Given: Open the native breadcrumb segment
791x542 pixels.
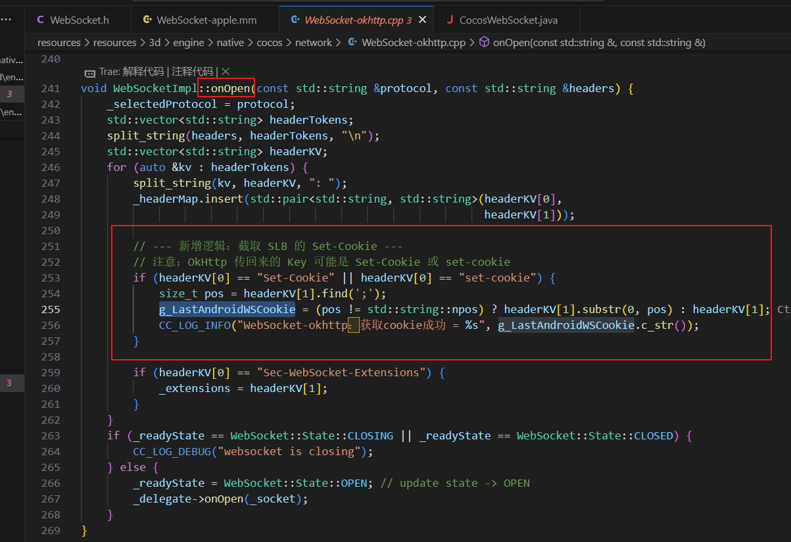Looking at the screenshot, I should (x=230, y=42).
